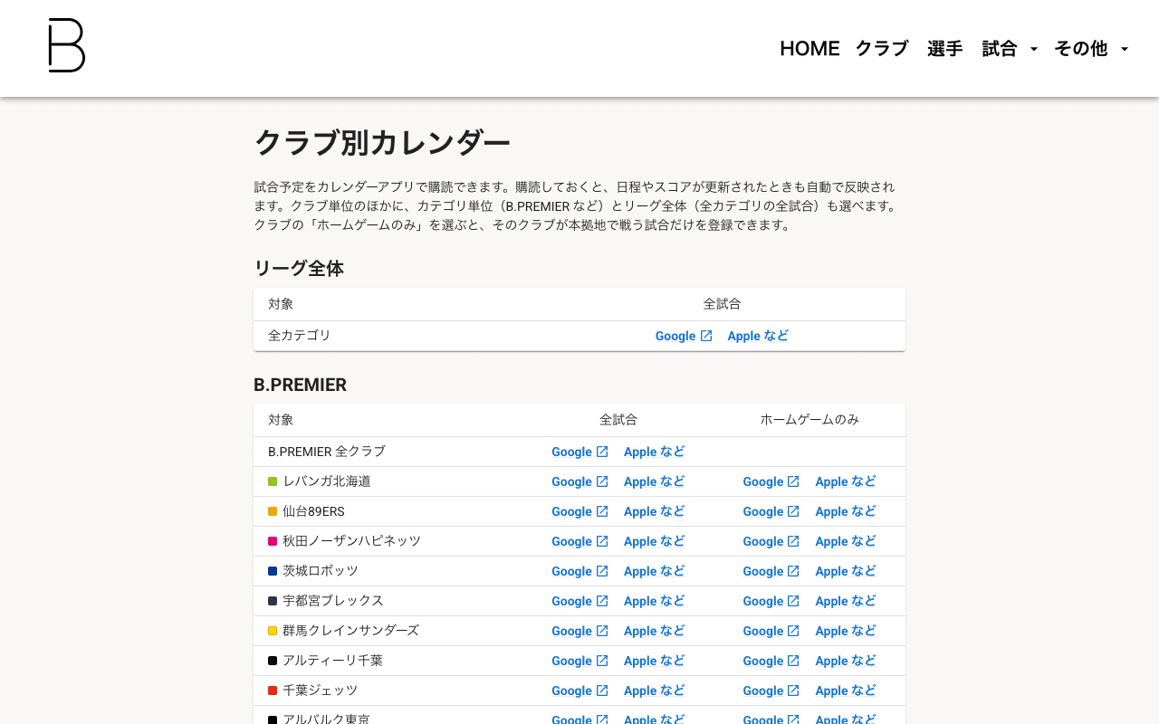Click 群馬クレインサンダーズ all-games Apple など link
The height and width of the screenshot is (724, 1159).
click(654, 631)
